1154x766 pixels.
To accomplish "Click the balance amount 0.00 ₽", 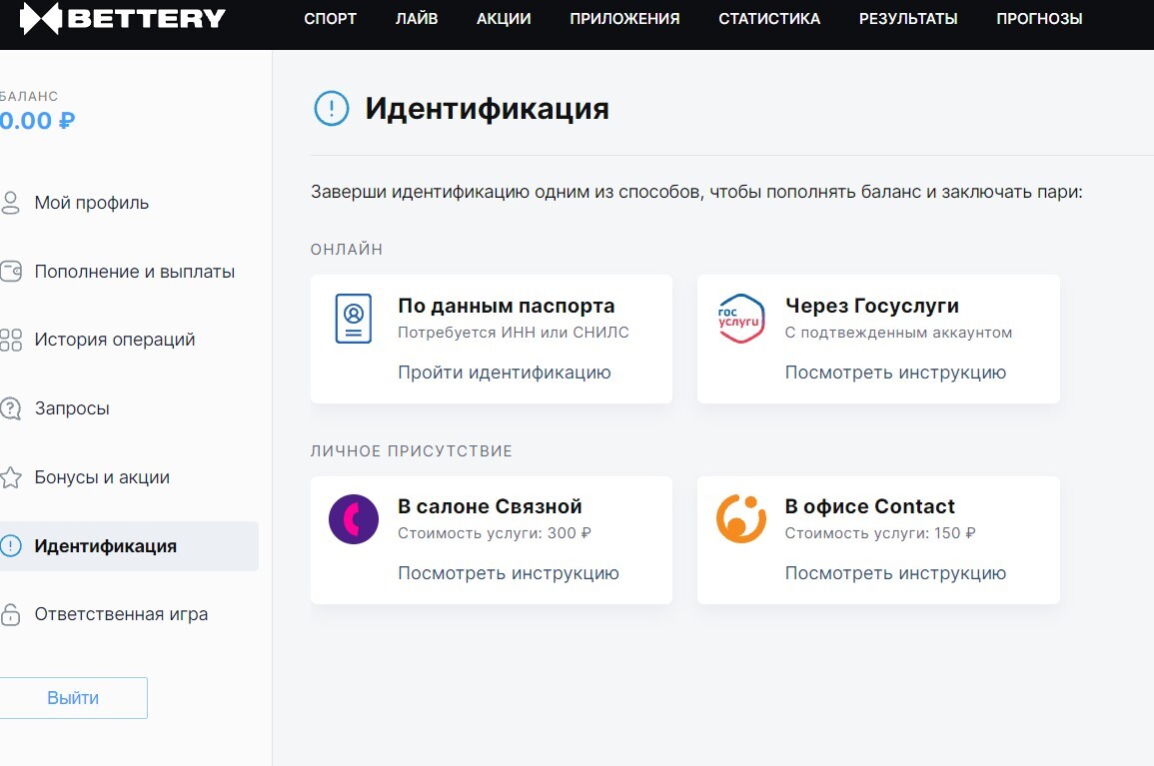I will point(38,121).
